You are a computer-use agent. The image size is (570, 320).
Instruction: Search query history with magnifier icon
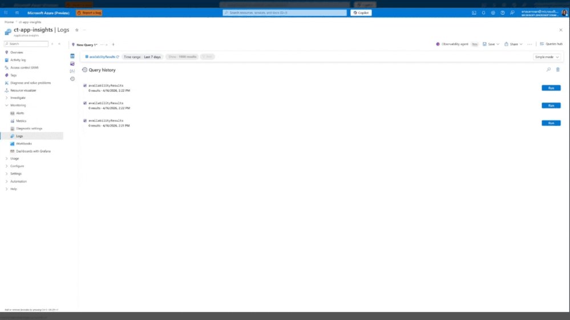coord(548,69)
